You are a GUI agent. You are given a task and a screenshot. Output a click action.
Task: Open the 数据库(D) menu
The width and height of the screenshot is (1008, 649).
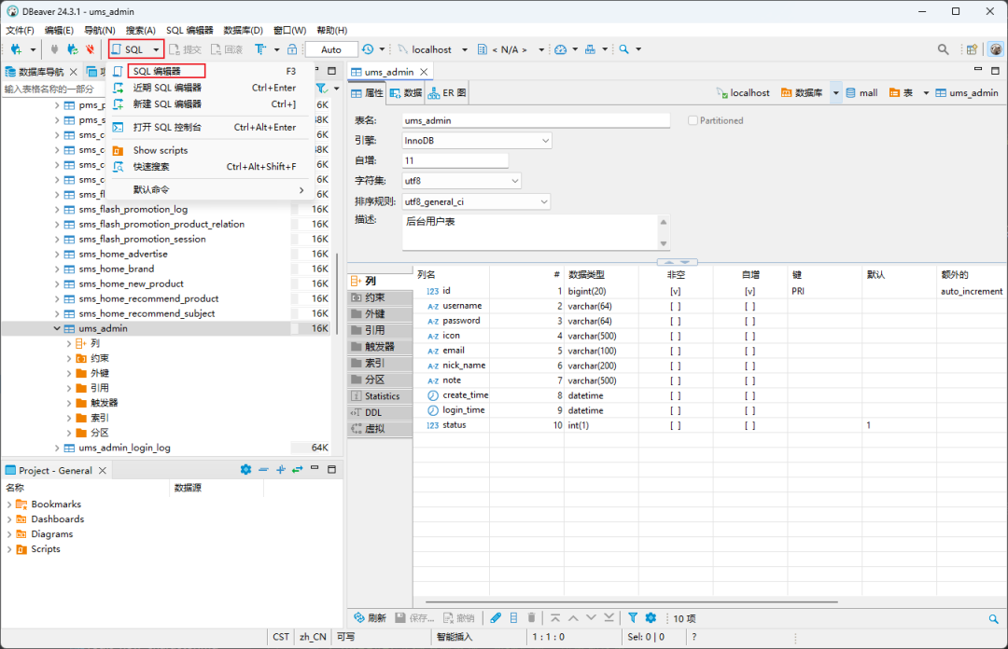(243, 30)
